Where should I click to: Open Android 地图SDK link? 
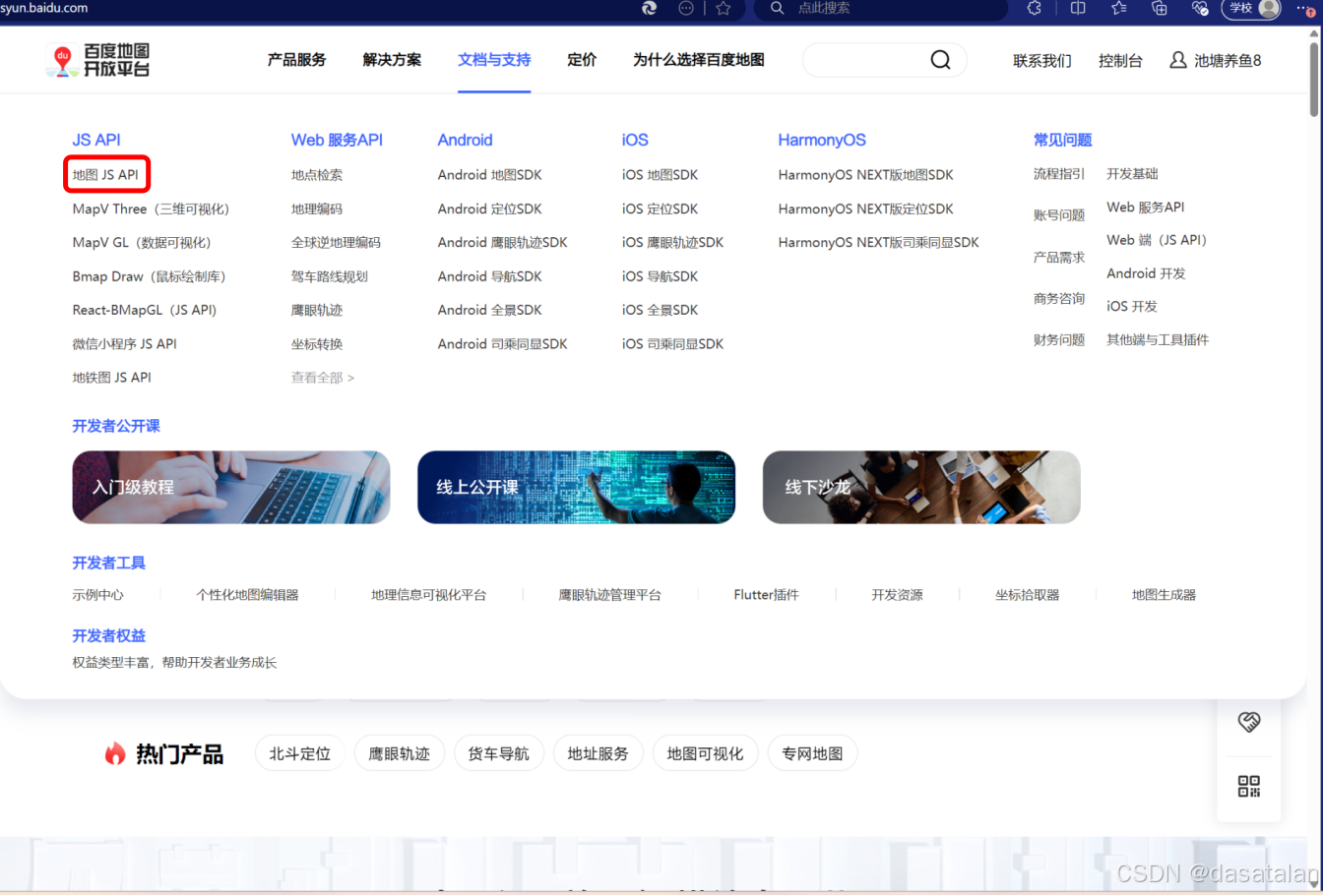489,175
